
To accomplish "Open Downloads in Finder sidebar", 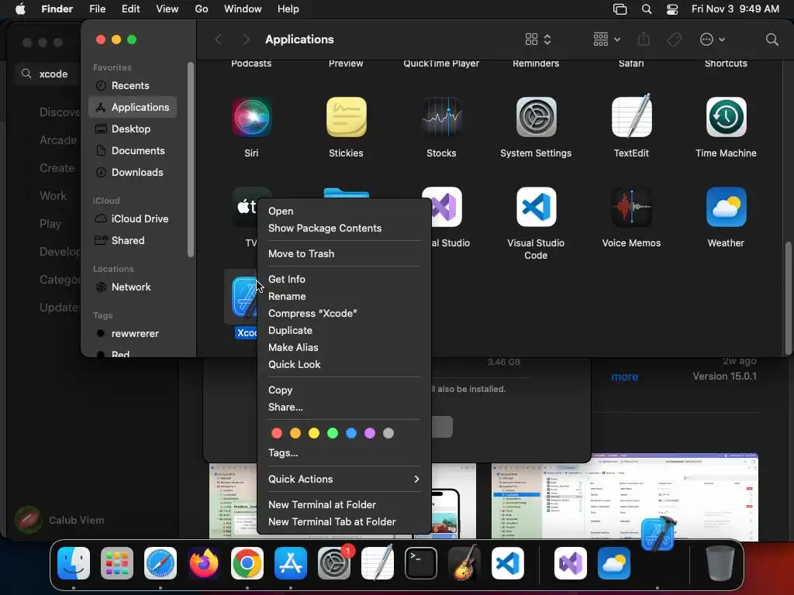I will point(133,173).
